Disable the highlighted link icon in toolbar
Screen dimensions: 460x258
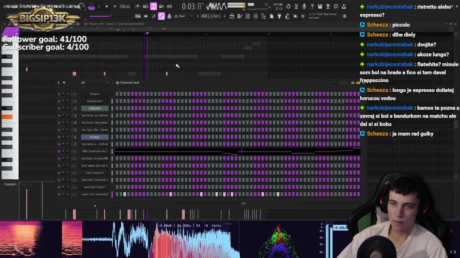click(161, 16)
